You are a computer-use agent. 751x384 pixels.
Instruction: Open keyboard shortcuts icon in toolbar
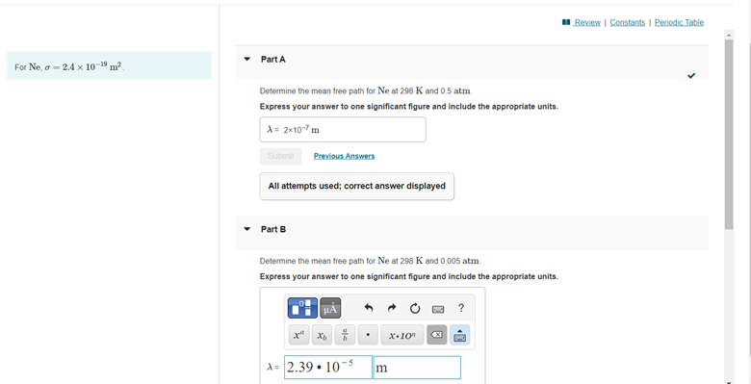(x=437, y=309)
